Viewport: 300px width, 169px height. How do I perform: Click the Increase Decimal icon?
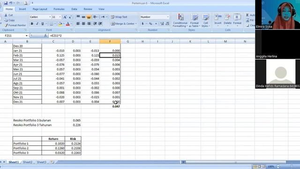pos(162,23)
